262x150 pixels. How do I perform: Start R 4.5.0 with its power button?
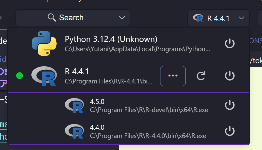click(230, 105)
